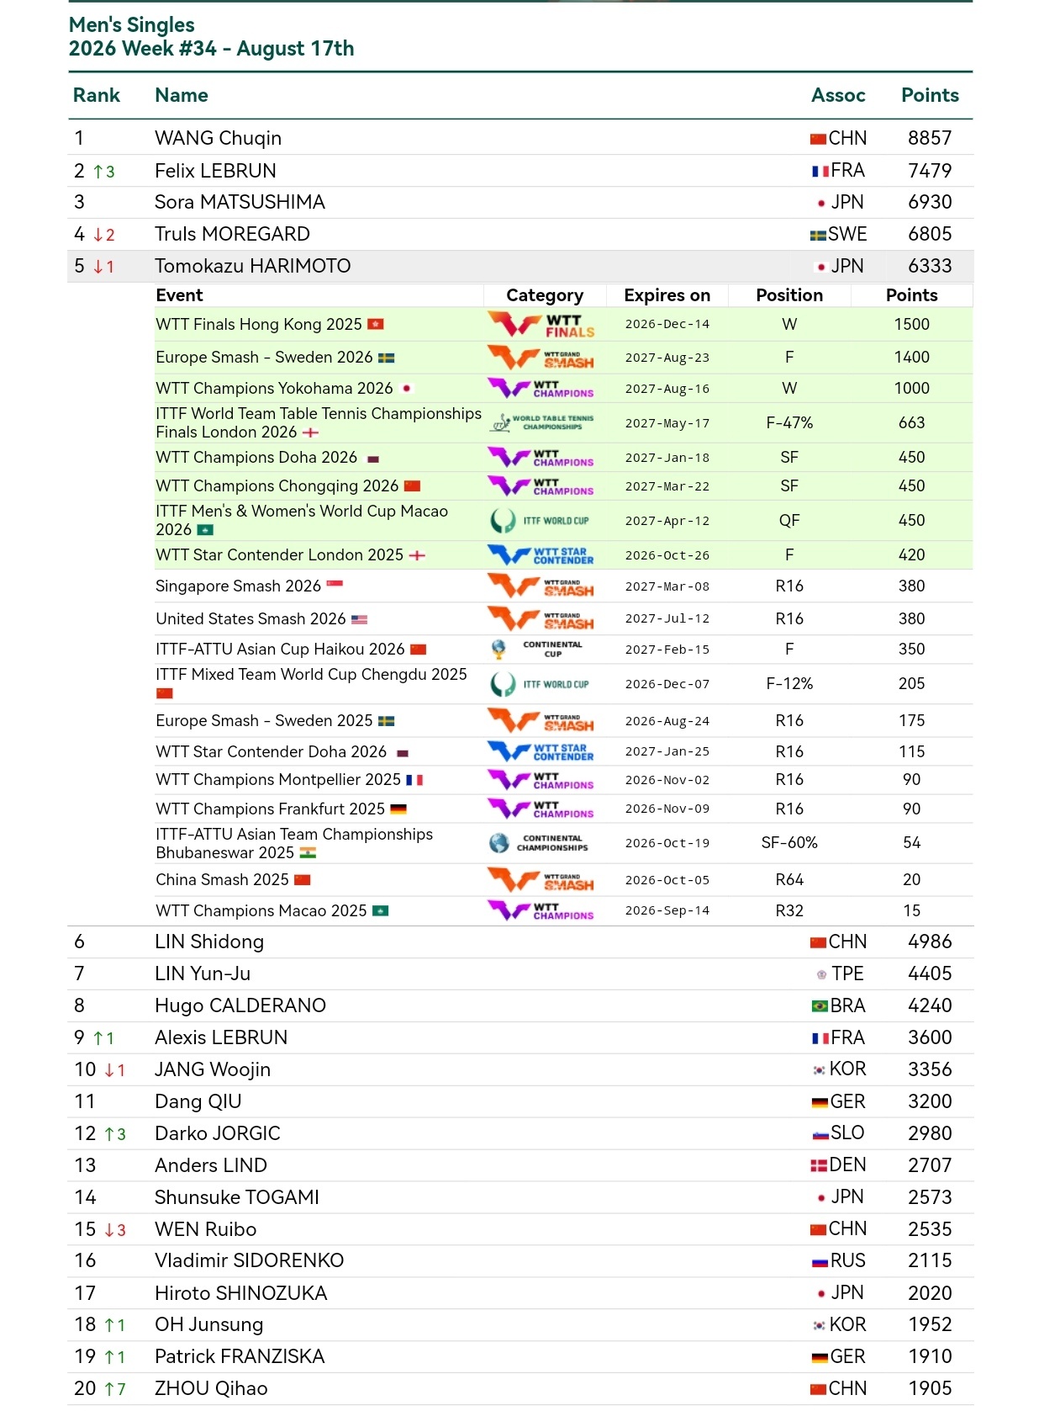Screen dimensions: 1039x1411
Task: Expand the Felix LEBRUN ranking row
Action: point(520,171)
